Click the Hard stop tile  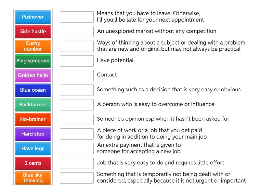tap(32, 134)
